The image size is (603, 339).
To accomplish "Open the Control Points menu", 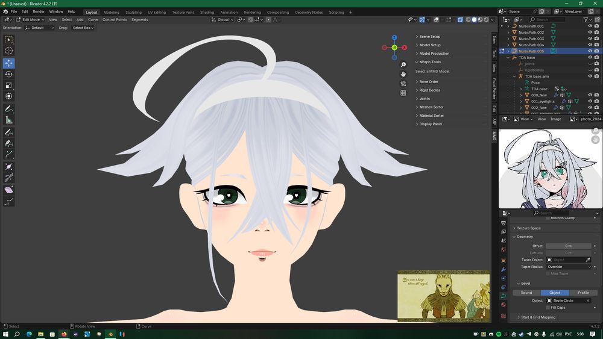I will click(x=115, y=19).
